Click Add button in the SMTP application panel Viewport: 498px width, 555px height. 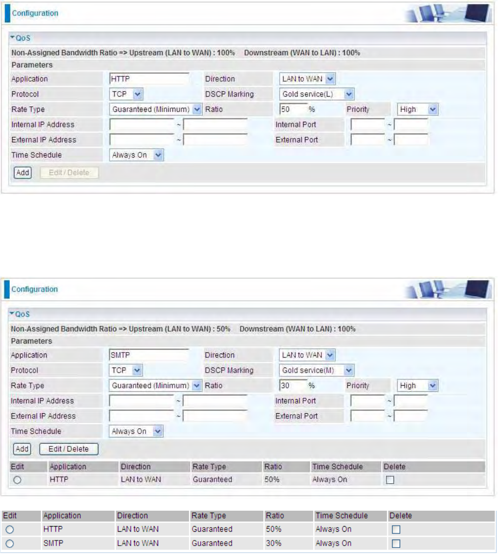point(22,449)
